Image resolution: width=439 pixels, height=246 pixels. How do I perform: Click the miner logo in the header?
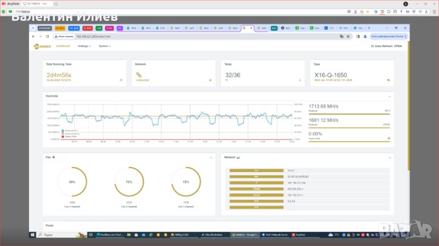click(41, 47)
